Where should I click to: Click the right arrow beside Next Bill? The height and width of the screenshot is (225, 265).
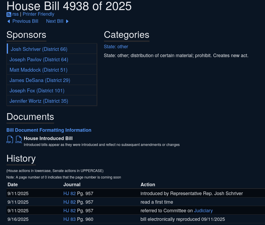click(x=67, y=21)
